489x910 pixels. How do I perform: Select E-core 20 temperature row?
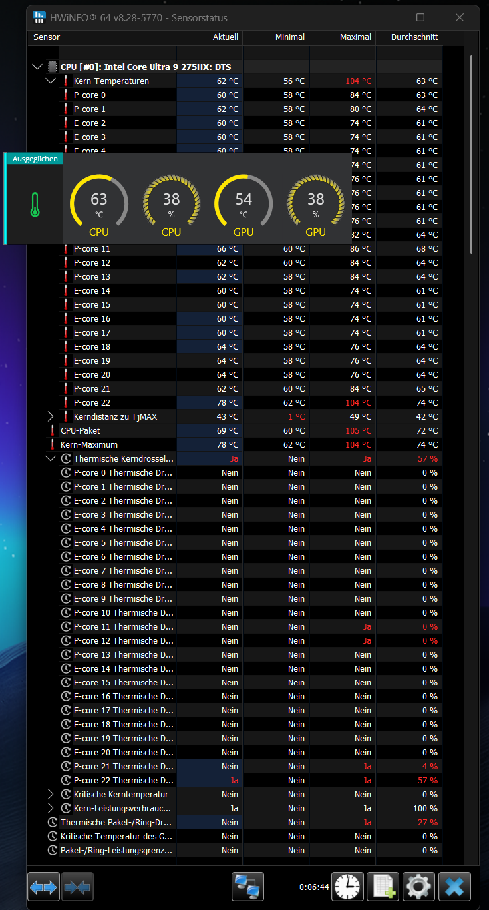tap(235, 374)
